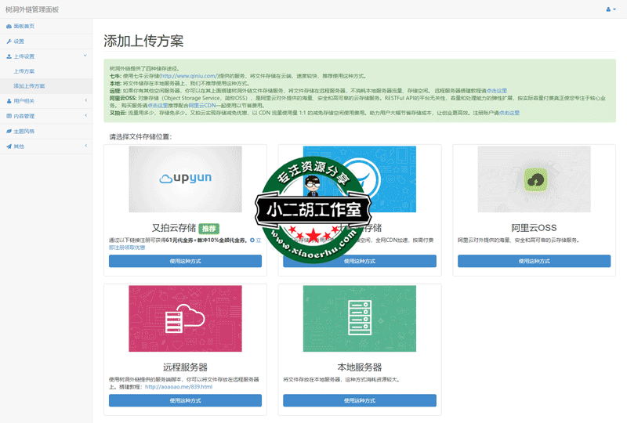Click the upload icon beside 上传设置
The width and height of the screenshot is (627, 423).
[9, 56]
